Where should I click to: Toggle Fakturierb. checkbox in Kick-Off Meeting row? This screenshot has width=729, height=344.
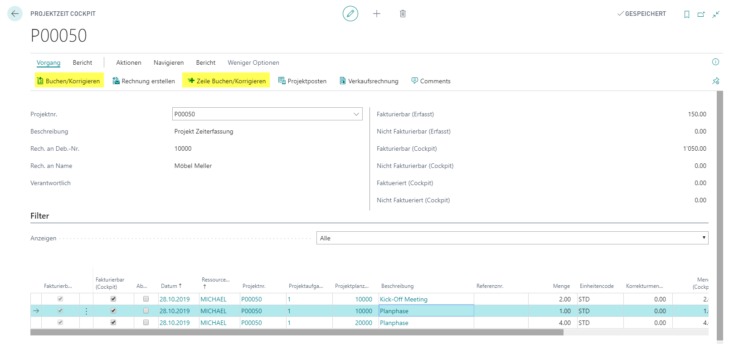60,299
